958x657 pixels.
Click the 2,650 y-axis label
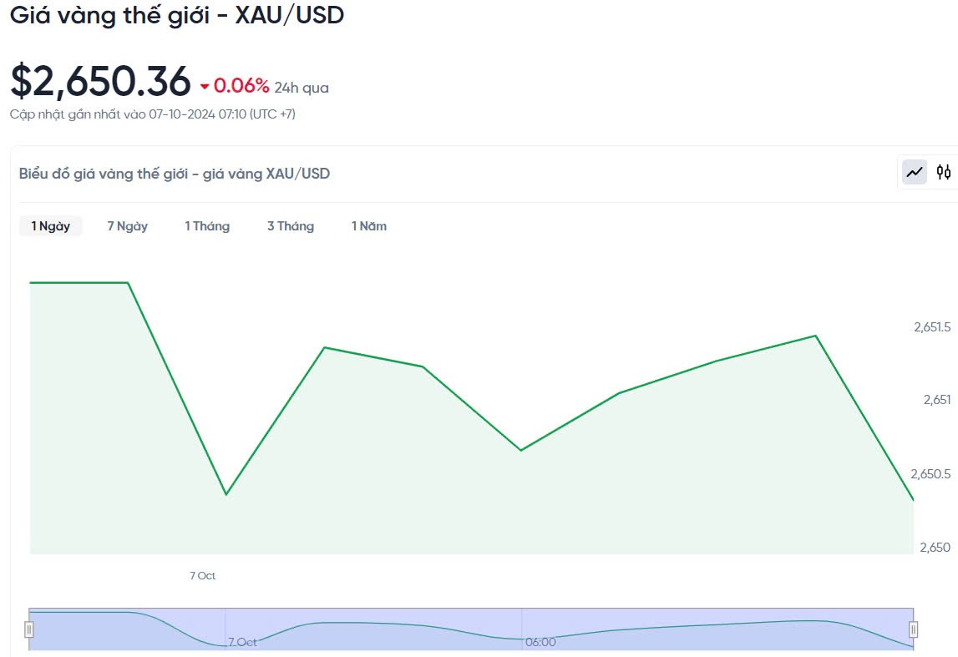[x=935, y=548]
